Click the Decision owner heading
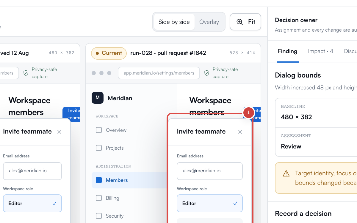 point(296,20)
